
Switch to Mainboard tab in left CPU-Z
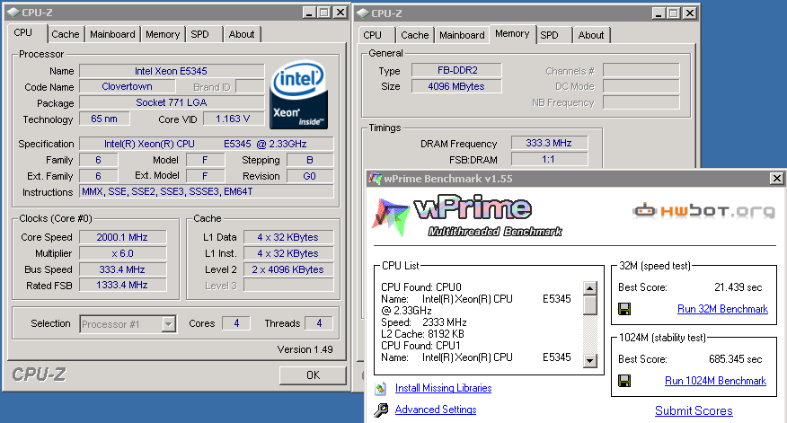112,34
